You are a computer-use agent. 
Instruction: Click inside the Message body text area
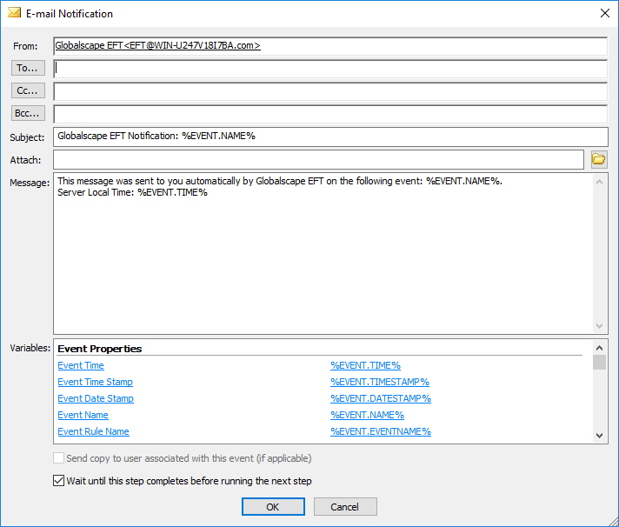click(322, 261)
